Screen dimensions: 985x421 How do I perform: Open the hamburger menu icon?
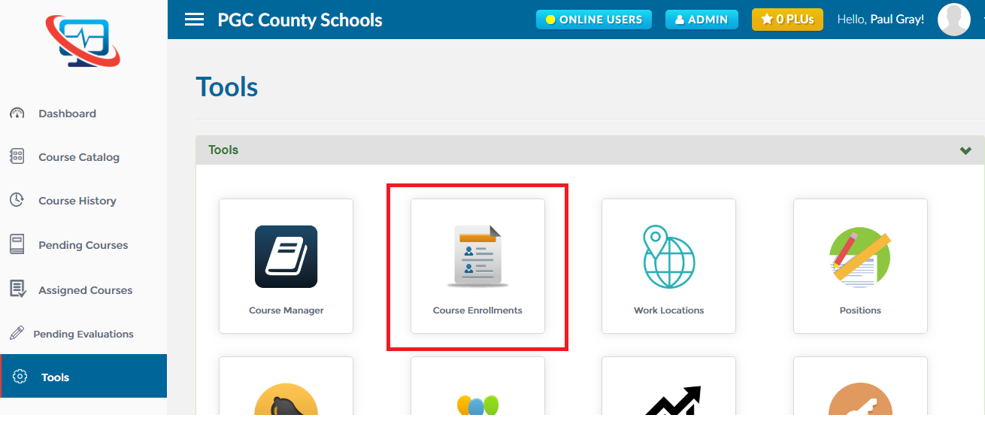(x=194, y=20)
